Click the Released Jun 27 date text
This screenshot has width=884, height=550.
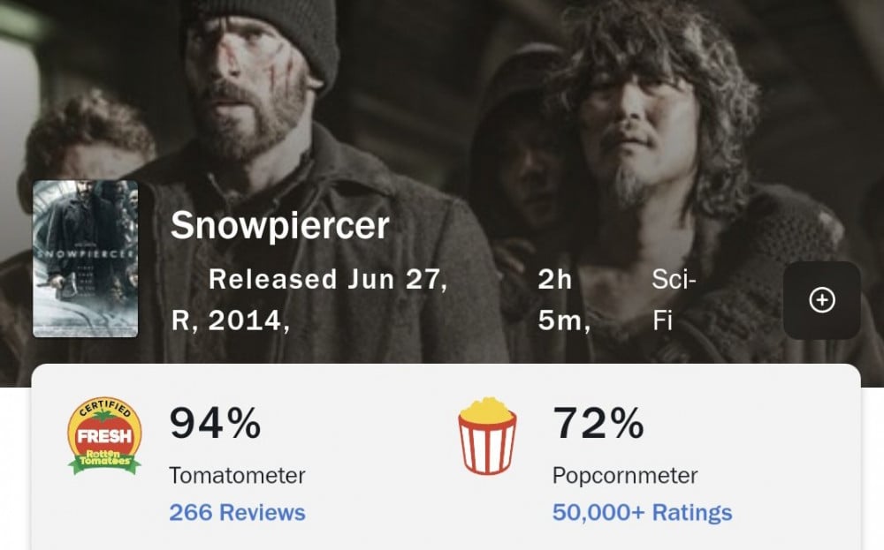tap(327, 280)
